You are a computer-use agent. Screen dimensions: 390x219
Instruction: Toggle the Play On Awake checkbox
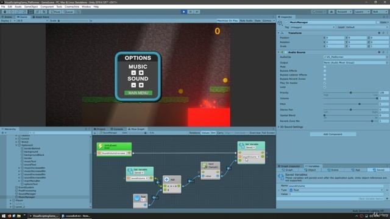(x=325, y=83)
